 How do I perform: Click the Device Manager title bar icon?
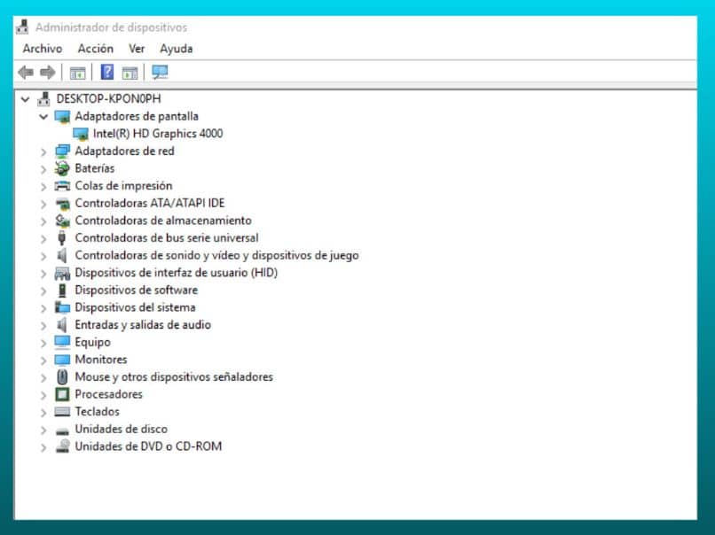[22, 27]
